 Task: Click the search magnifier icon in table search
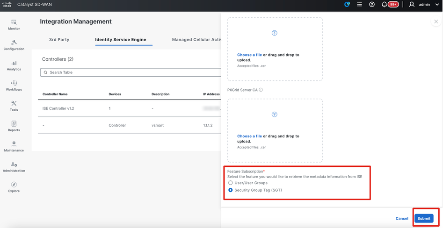tap(45, 72)
